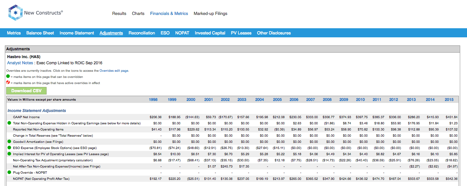Switch to the Reconciliation tab
This screenshot has width=467, height=186.
[x=142, y=33]
